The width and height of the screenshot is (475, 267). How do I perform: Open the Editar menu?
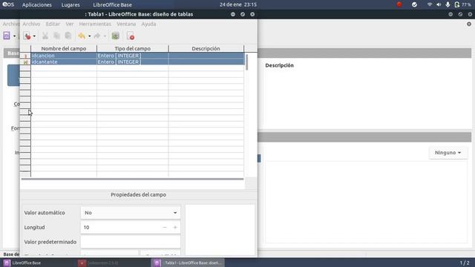click(x=53, y=24)
